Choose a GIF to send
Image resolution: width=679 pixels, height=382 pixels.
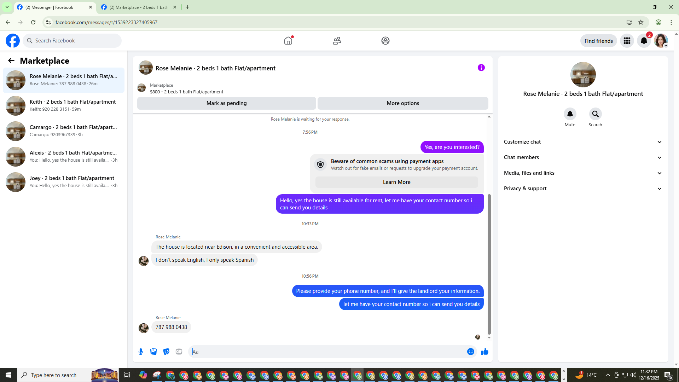coord(179,352)
